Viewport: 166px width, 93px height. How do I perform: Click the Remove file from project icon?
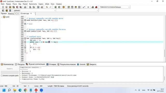point(59,7)
